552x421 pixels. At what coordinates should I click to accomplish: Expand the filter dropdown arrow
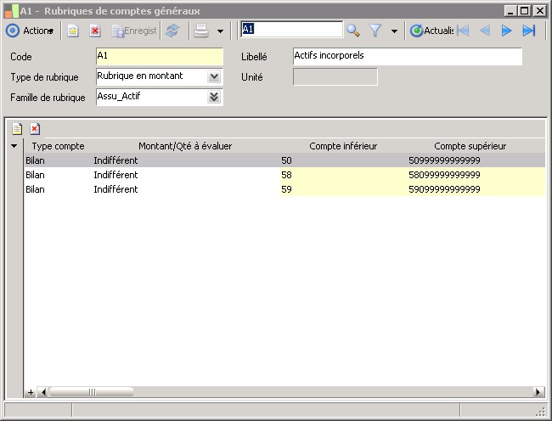[394, 31]
